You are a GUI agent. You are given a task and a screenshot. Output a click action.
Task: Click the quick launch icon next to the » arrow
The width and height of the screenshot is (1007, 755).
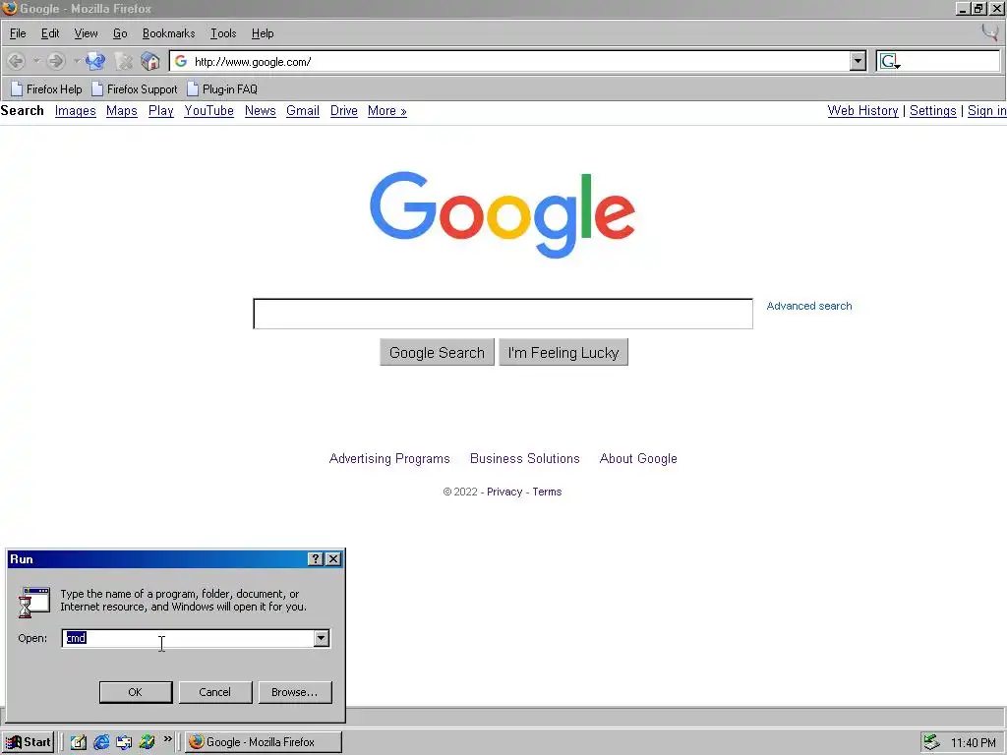click(x=148, y=743)
